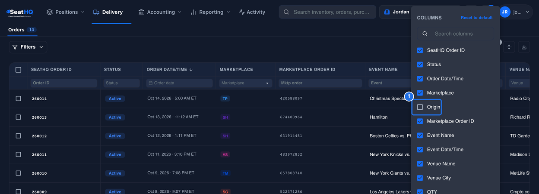Screen dimensions: 539x194
Task: Sort by Marketplace Order ID header
Action: pos(307,70)
